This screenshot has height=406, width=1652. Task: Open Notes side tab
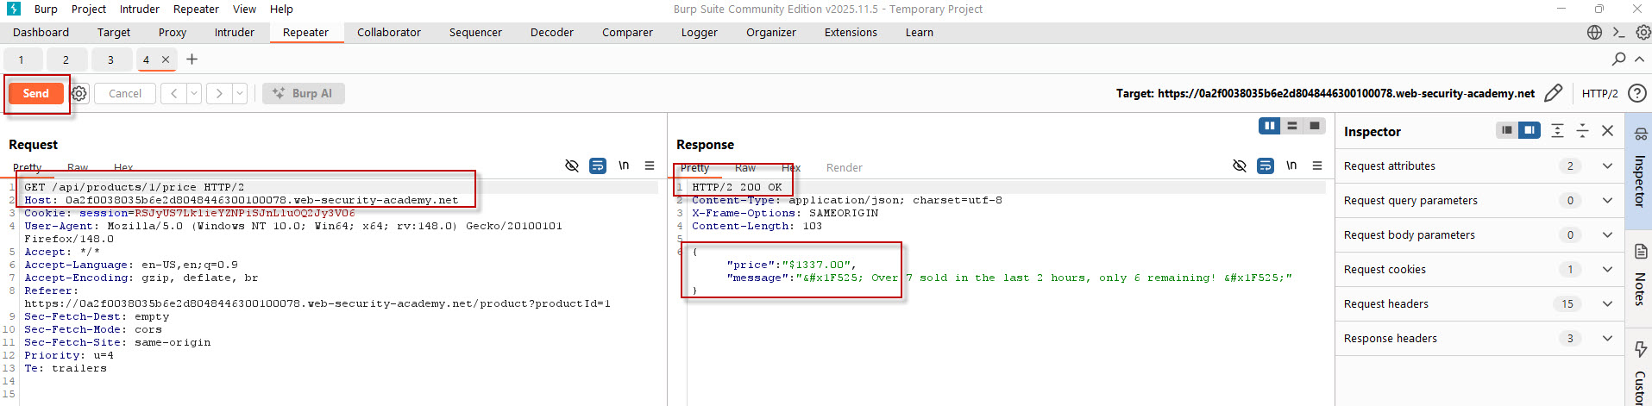click(1639, 278)
